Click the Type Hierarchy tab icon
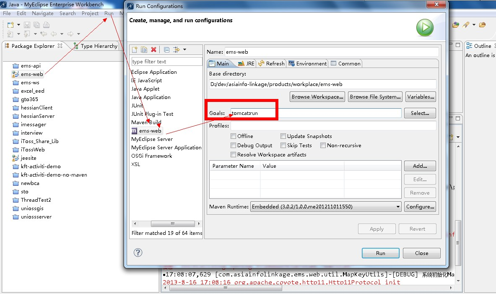The height and width of the screenshot is (294, 496). click(x=76, y=46)
